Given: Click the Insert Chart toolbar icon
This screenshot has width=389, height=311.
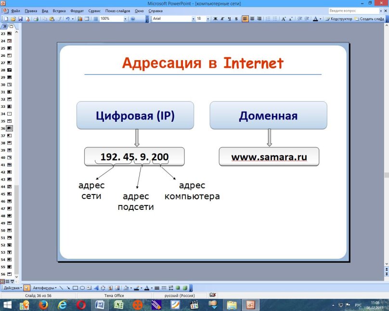Looking at the screenshot, I should [x=79, y=19].
